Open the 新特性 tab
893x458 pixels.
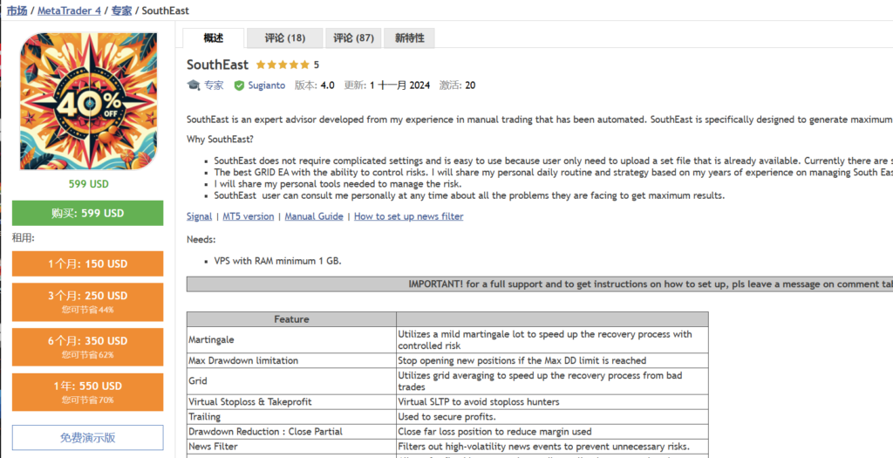coord(409,38)
